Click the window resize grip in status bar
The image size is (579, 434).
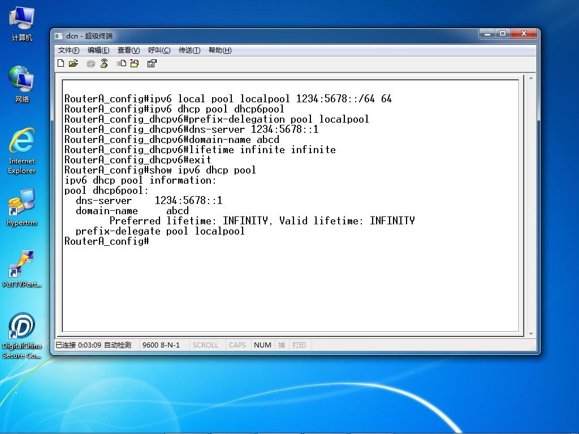[533, 348]
